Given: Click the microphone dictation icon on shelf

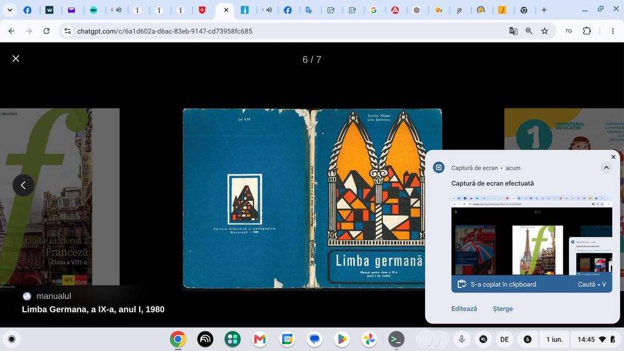Looking at the screenshot, I should point(462,339).
